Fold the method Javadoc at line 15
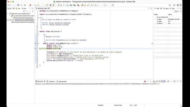The image size is (190, 107). [39, 35]
